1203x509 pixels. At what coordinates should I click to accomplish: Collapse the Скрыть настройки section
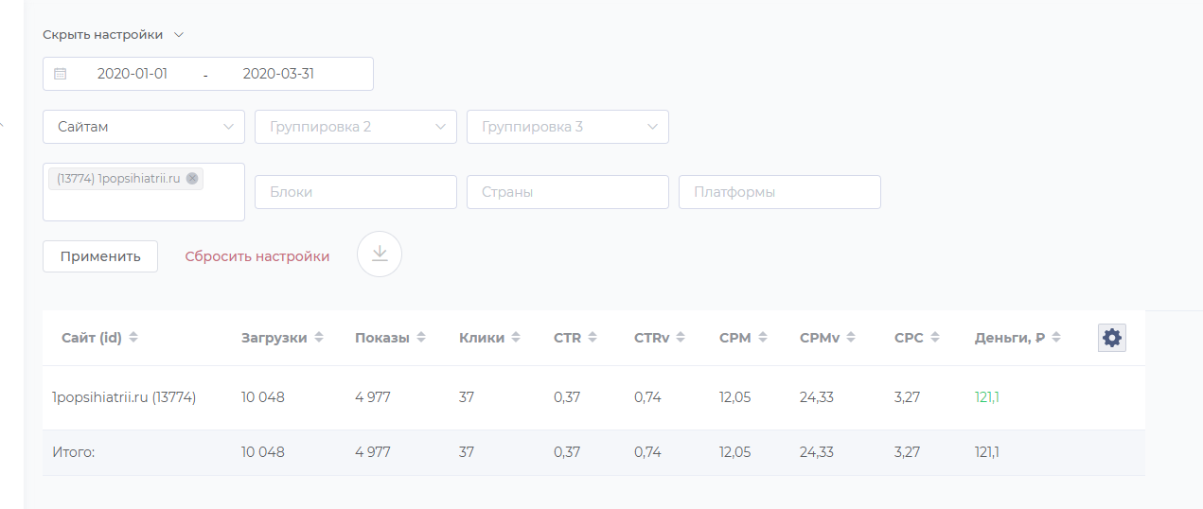pyautogui.click(x=113, y=35)
